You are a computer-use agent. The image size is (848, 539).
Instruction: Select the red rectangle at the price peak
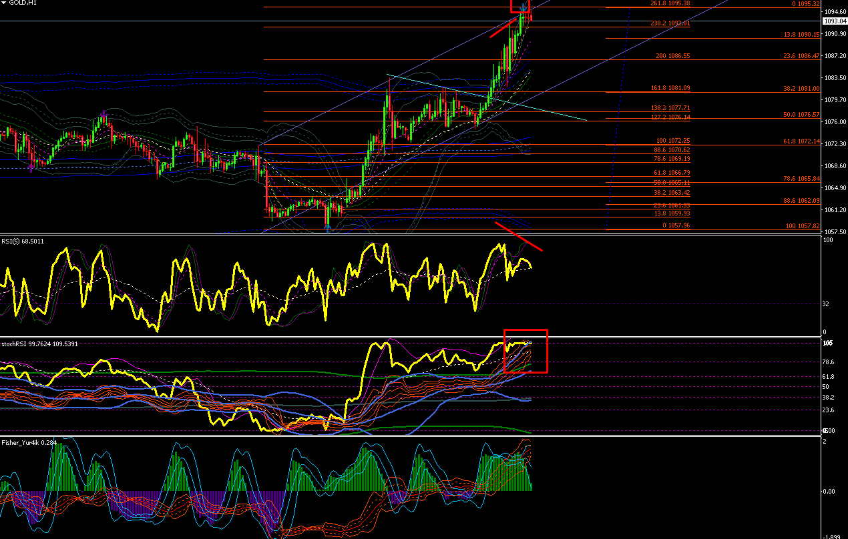click(520, 5)
